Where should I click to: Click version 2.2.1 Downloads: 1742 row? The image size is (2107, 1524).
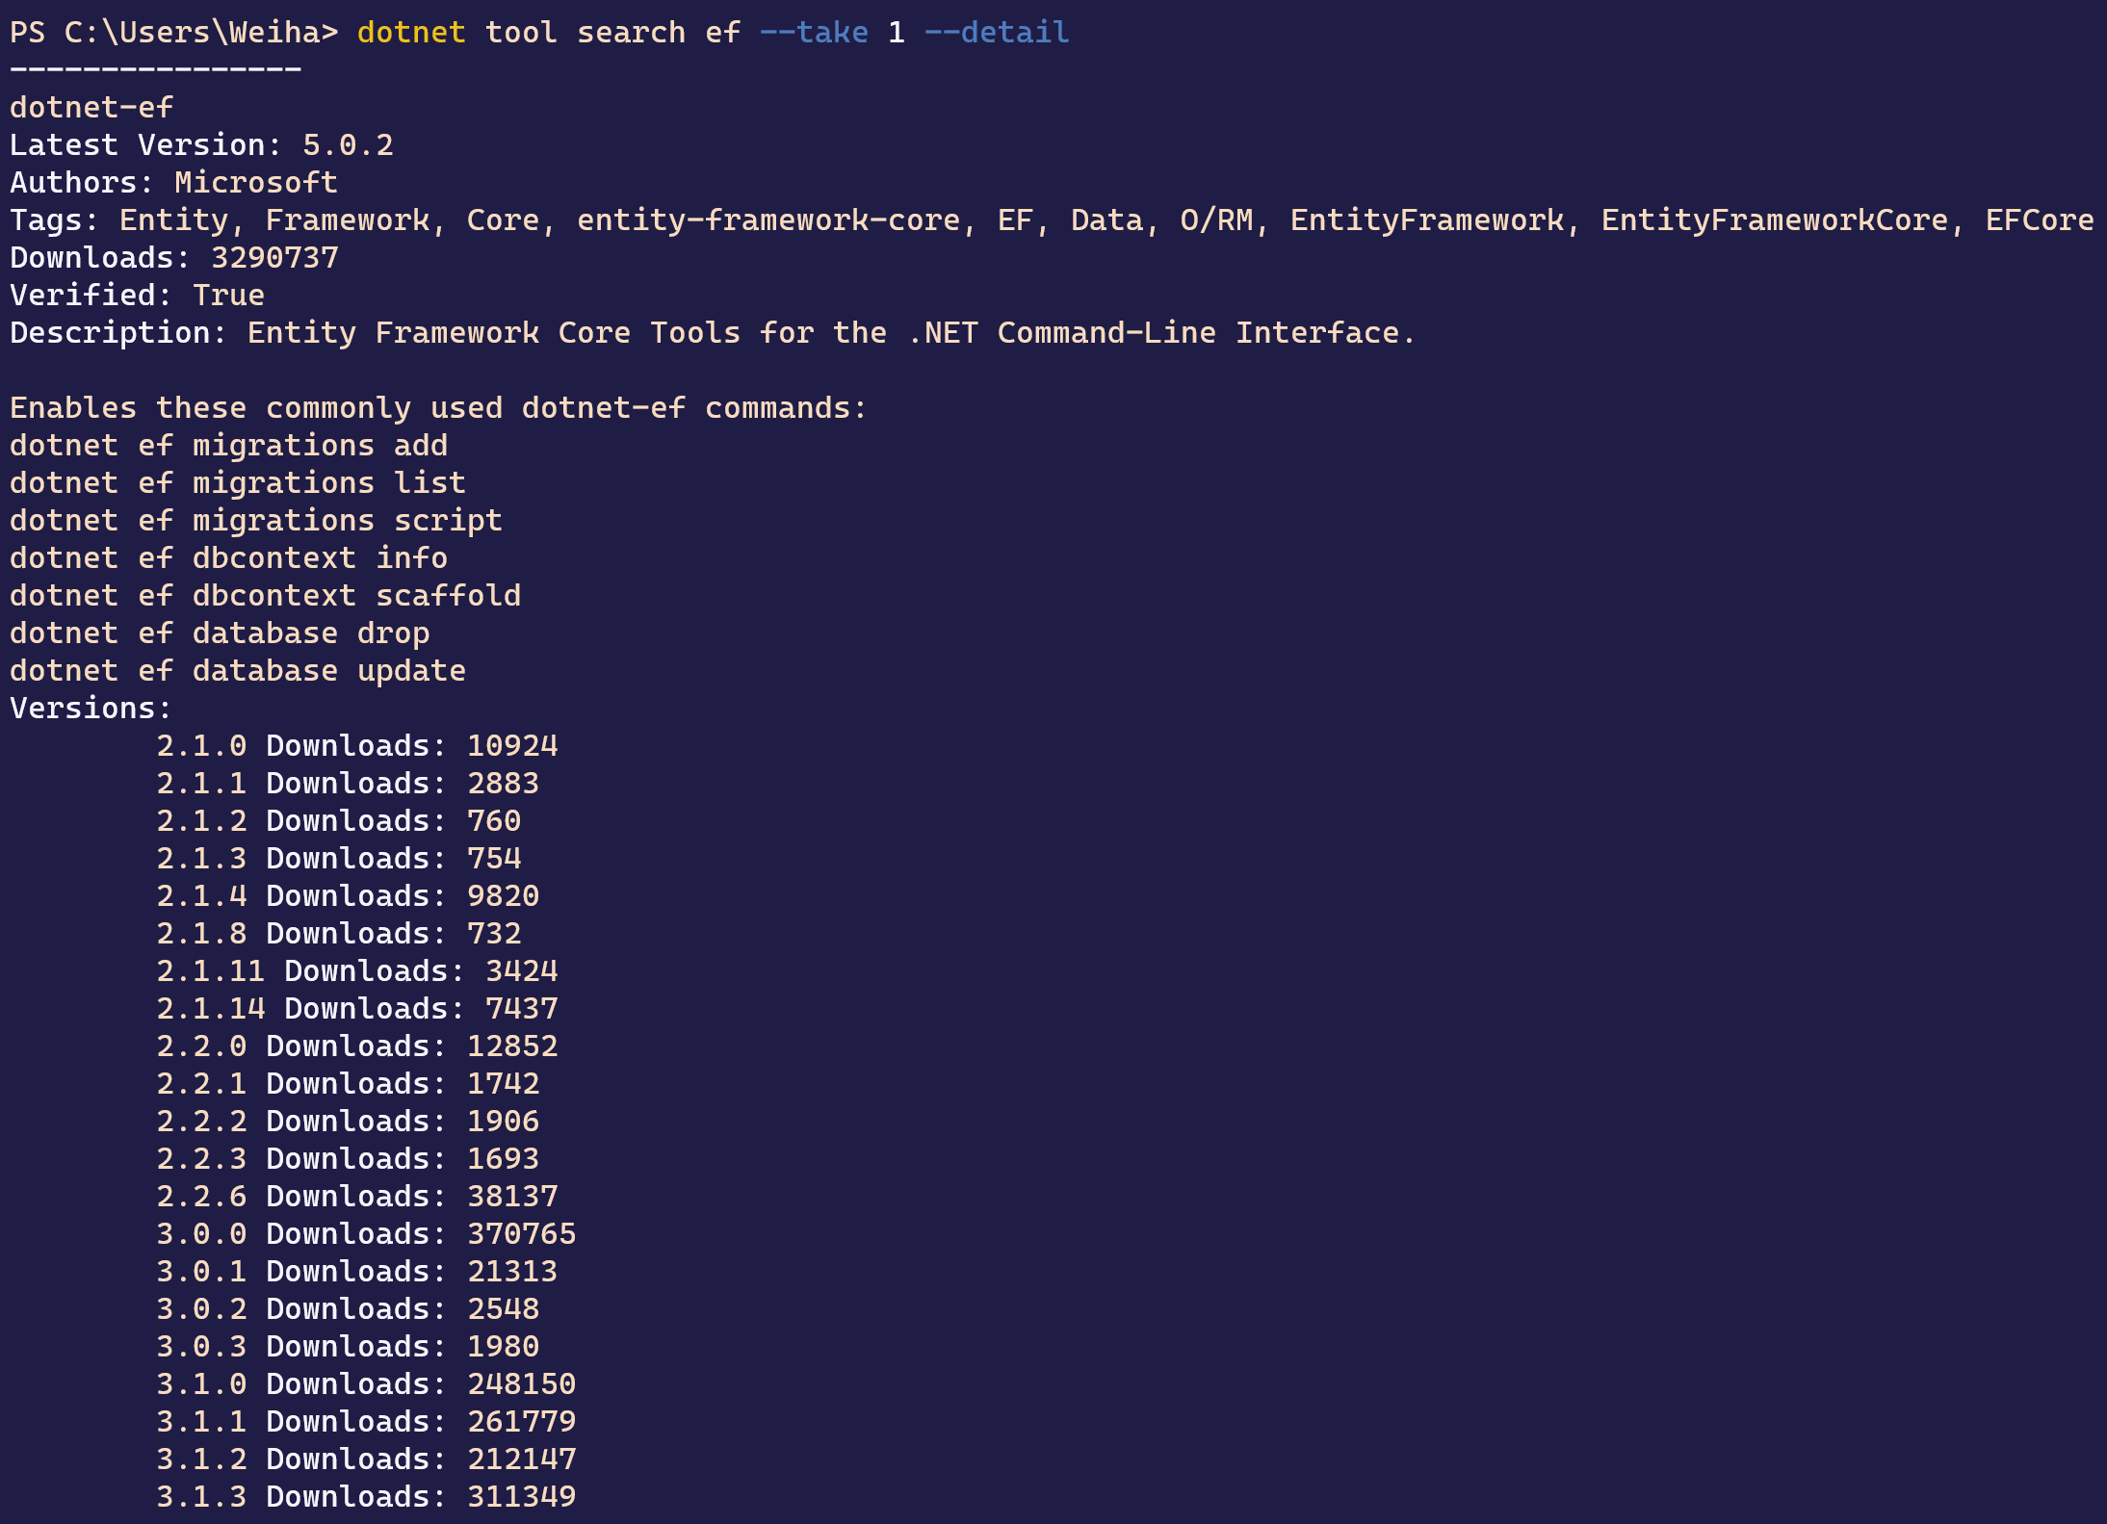348,1083
